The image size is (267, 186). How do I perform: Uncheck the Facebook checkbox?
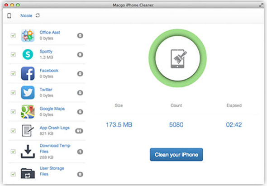pyautogui.click(x=13, y=74)
